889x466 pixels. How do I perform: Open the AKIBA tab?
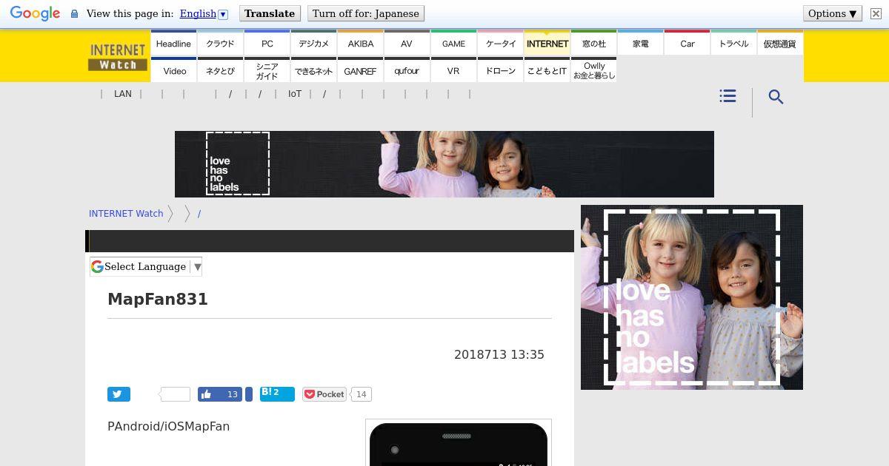[x=360, y=43]
